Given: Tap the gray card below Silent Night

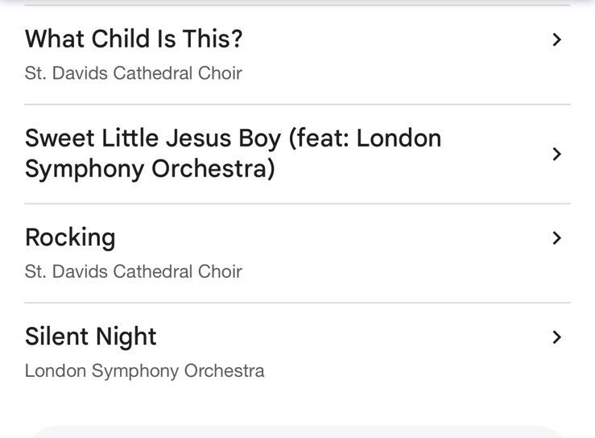Looking at the screenshot, I should point(297,432).
